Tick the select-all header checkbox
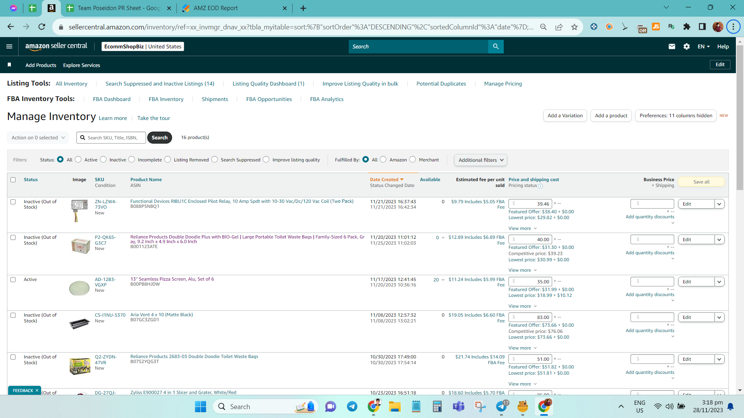The width and height of the screenshot is (744, 418). point(13,180)
